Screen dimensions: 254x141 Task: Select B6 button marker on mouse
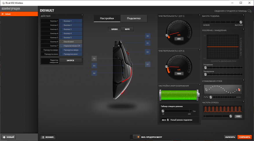(94, 58)
